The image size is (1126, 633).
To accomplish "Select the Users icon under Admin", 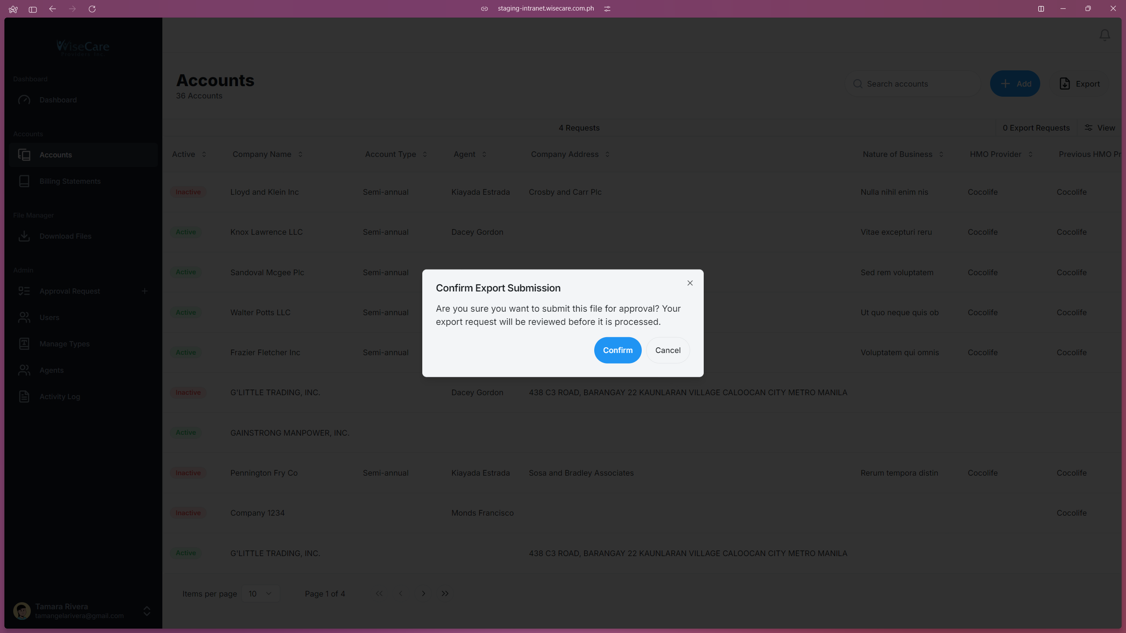I will (x=25, y=317).
